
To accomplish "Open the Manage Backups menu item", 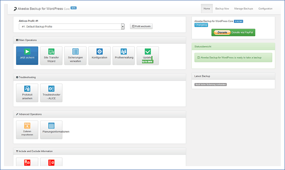I will point(243,9).
